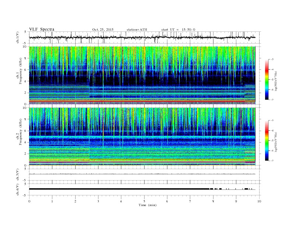
Task: Click the ch.1 spectrogram plot area
Action: [142, 75]
